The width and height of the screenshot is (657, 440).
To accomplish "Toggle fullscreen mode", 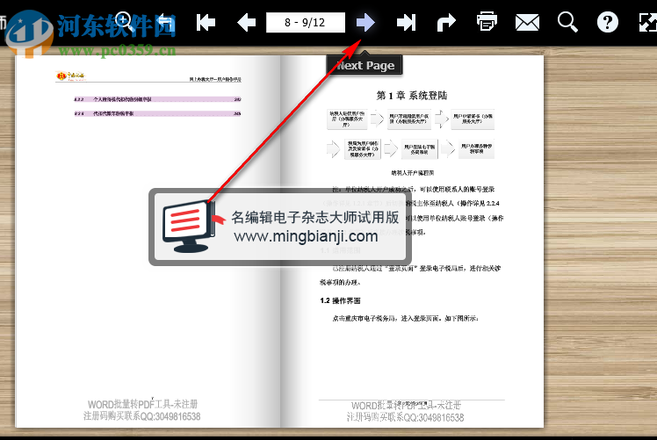I will [x=648, y=22].
